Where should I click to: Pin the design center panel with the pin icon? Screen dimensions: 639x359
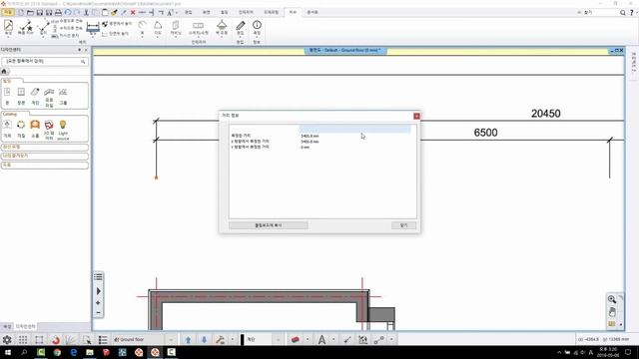(x=80, y=50)
